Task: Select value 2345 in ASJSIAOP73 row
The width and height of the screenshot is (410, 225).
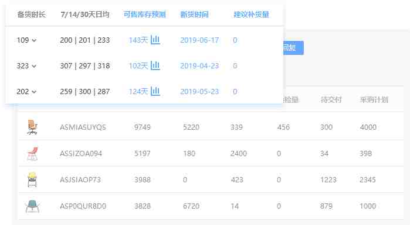Action: coord(368,179)
